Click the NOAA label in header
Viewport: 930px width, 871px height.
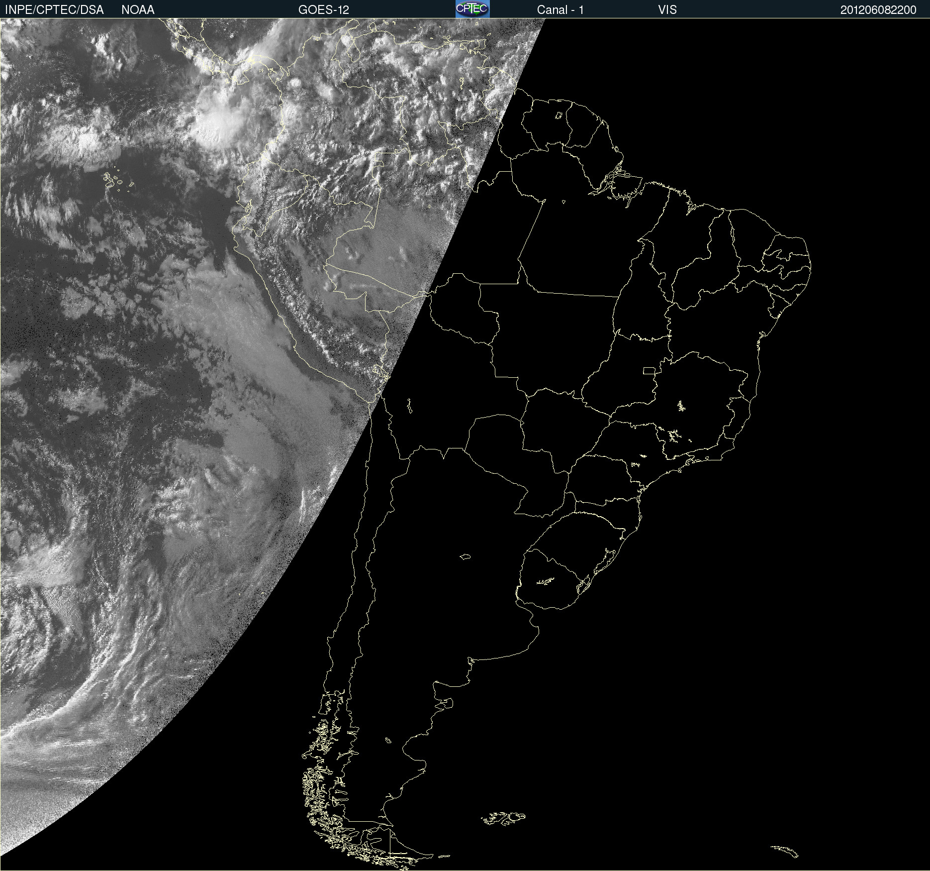[x=138, y=10]
